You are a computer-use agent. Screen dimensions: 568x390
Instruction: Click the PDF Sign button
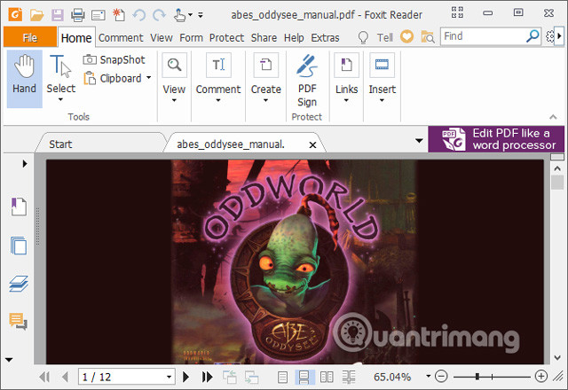[x=307, y=81]
